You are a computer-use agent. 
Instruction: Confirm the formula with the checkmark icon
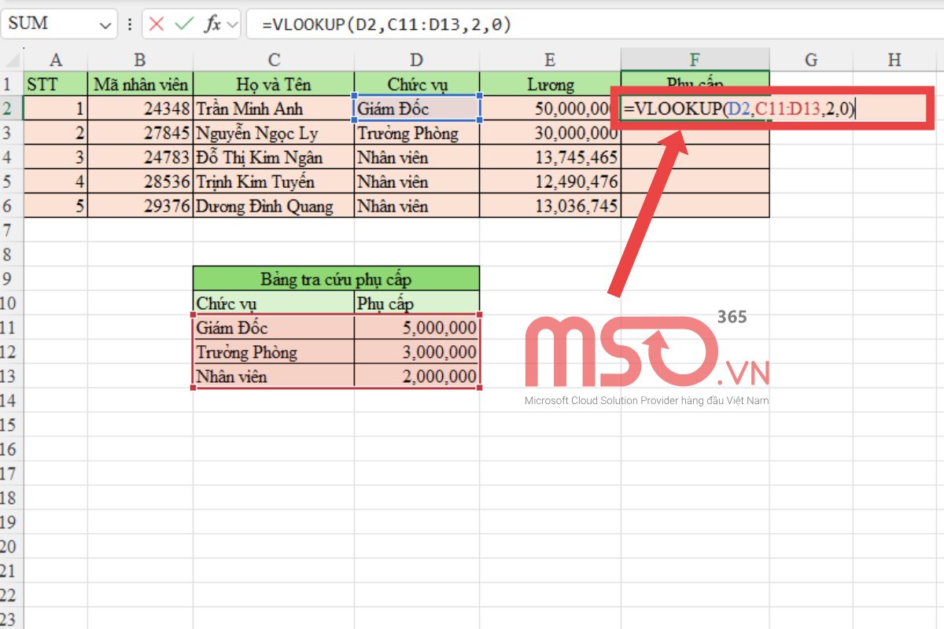[x=184, y=24]
